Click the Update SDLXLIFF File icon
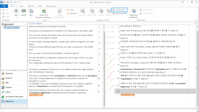Screen dimensions: 199x112 [x=60, y=11]
